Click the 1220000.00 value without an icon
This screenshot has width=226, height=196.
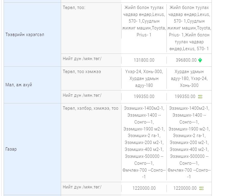pyautogui.click(x=144, y=188)
